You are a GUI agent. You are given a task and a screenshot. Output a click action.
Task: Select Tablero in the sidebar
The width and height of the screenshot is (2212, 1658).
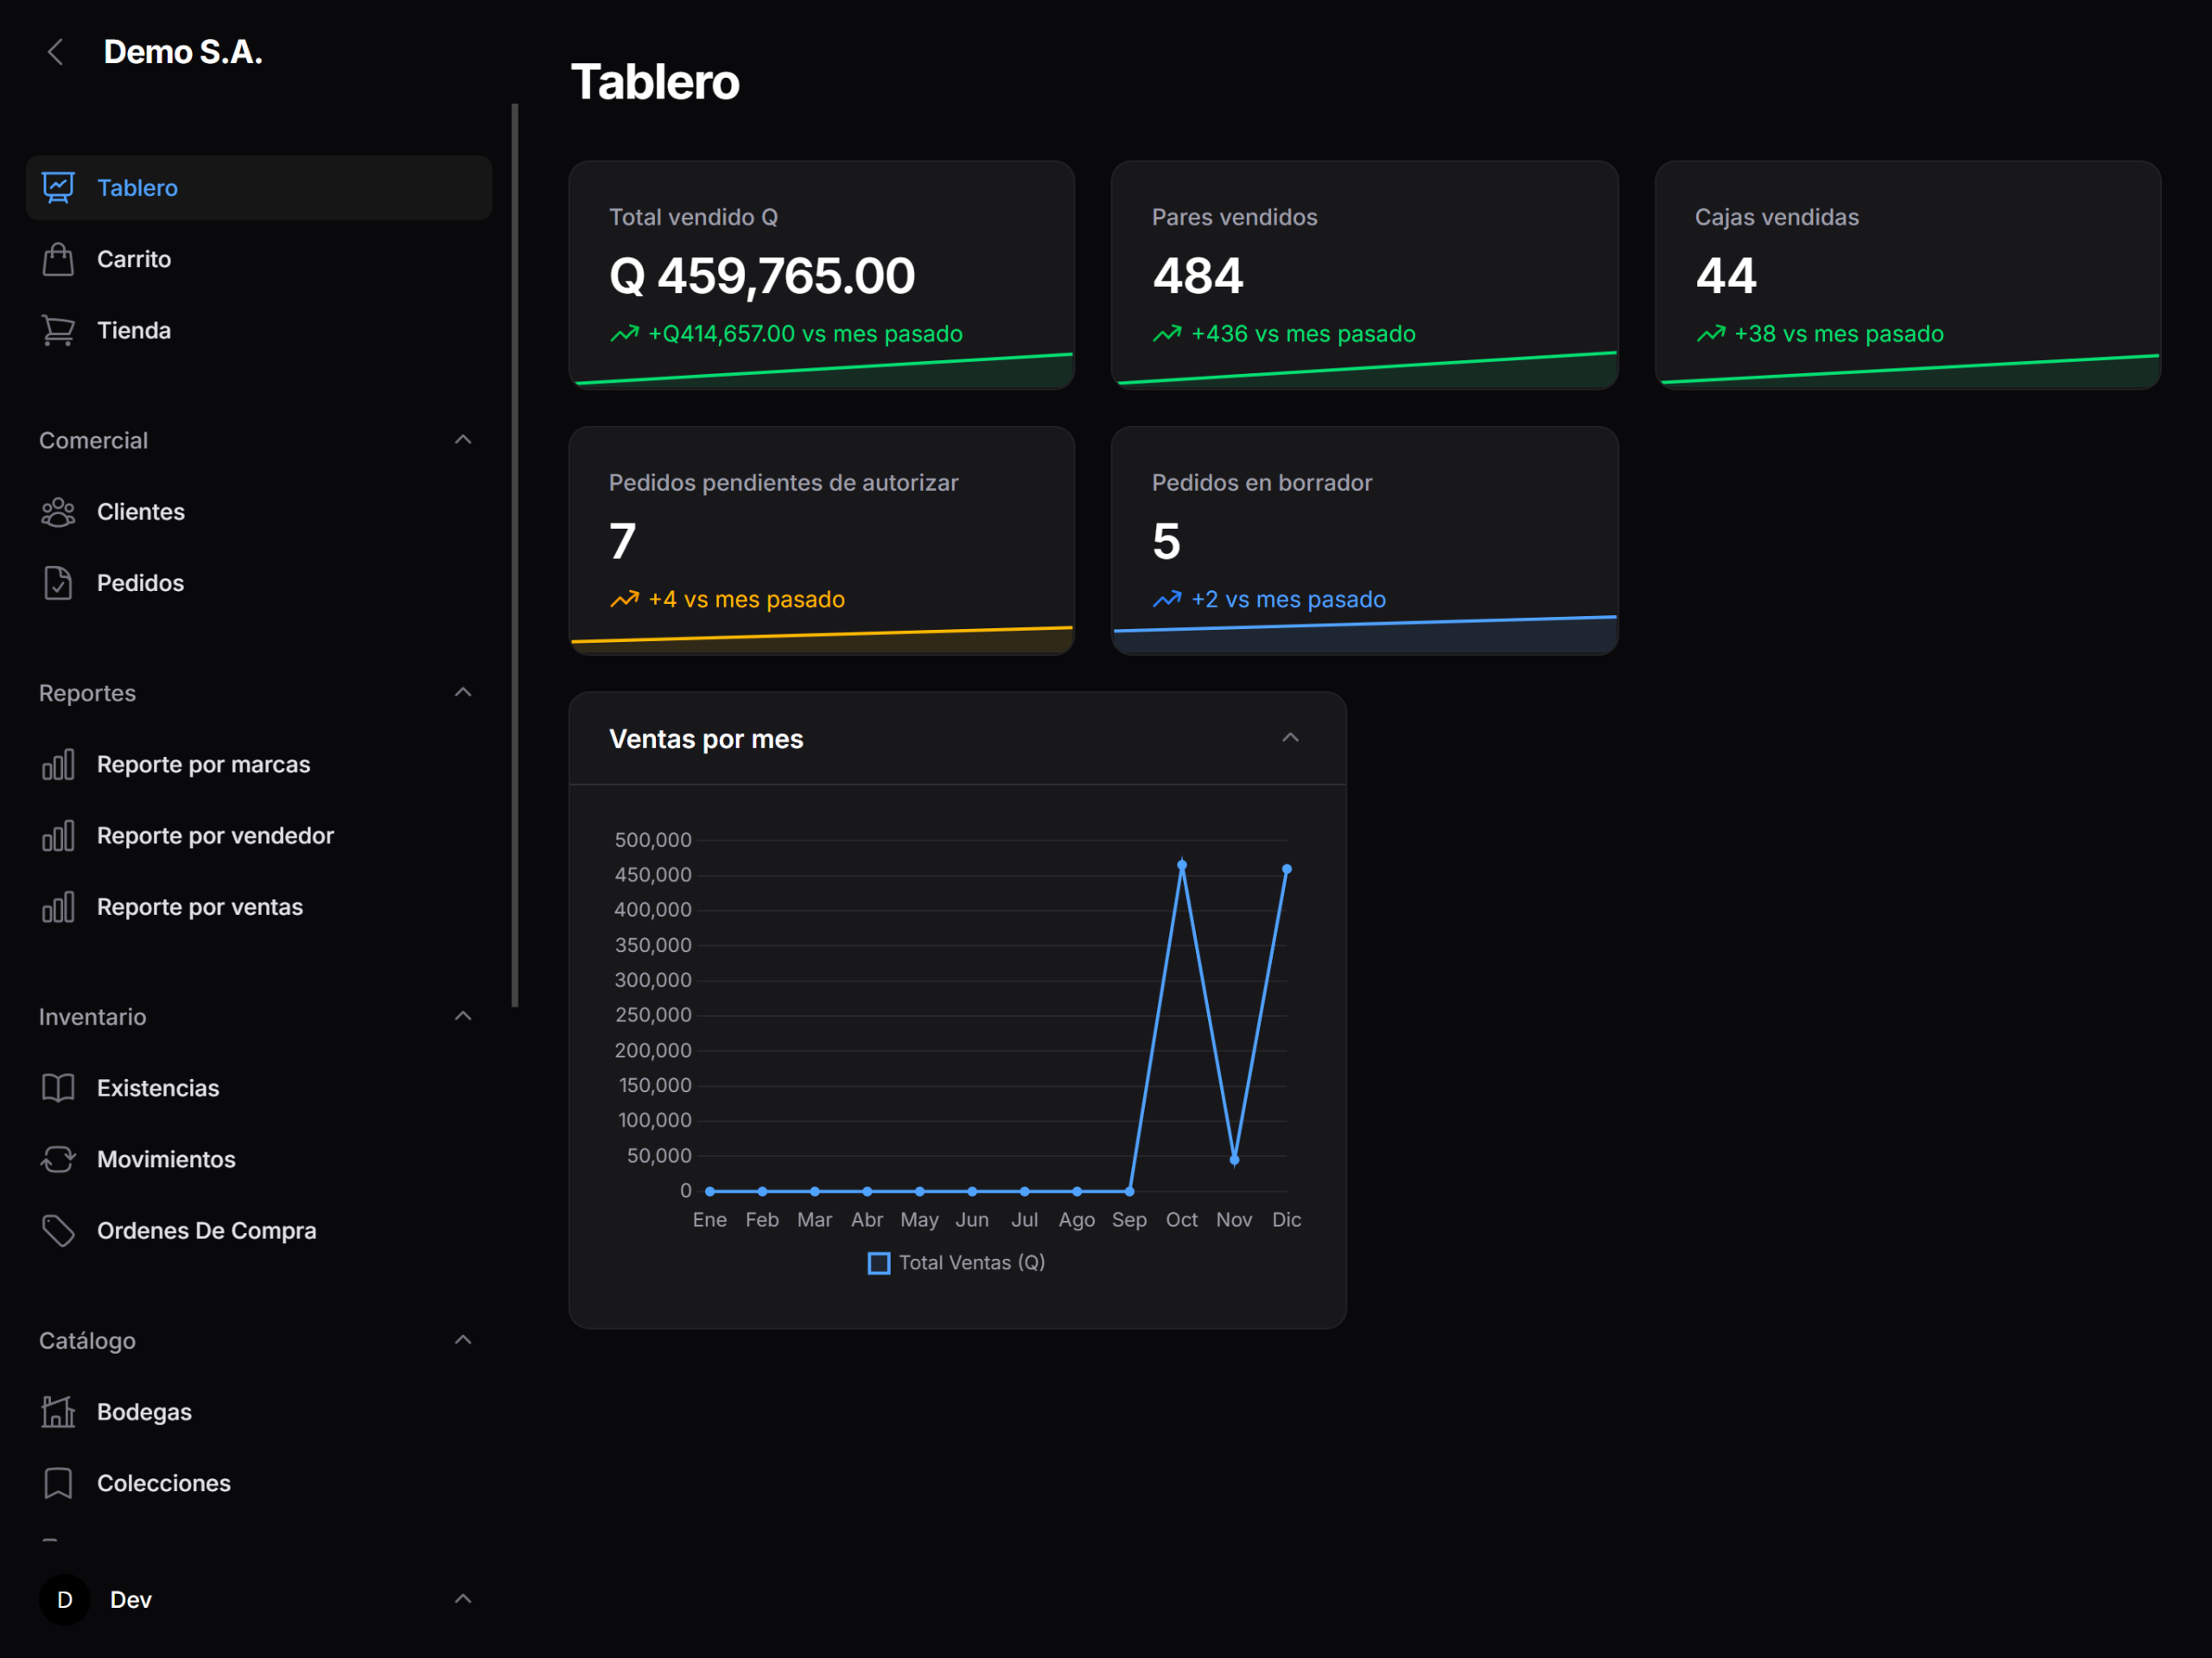137,188
